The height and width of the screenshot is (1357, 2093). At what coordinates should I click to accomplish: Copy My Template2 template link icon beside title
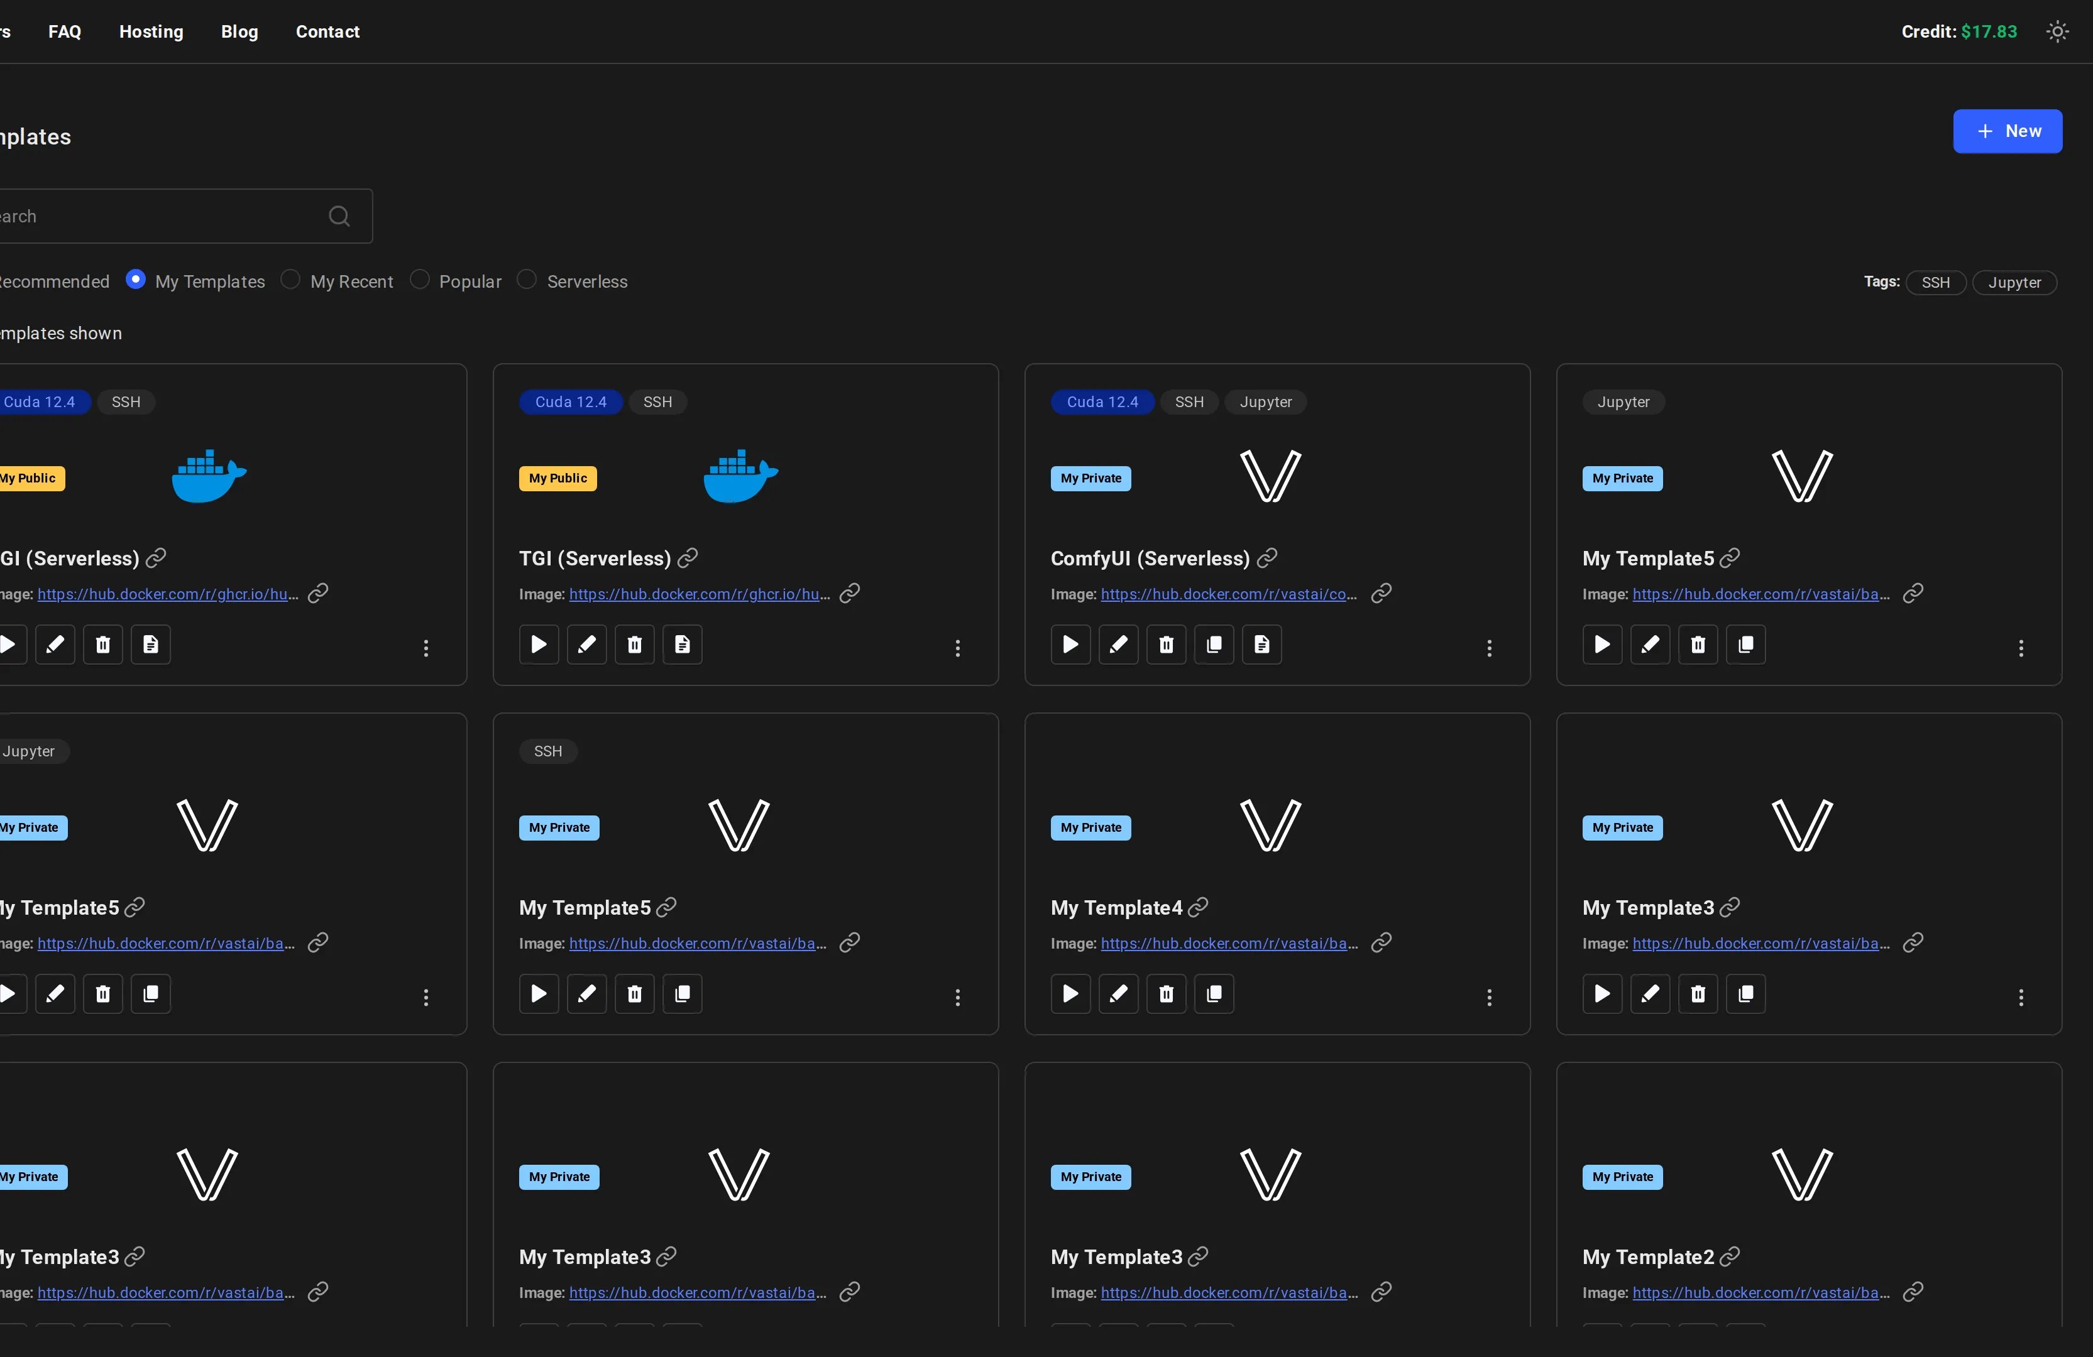coord(1730,1256)
